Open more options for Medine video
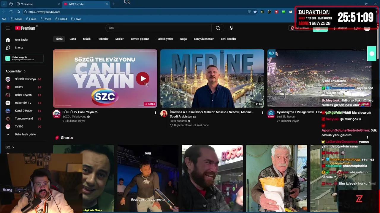Viewport: 380px width, 213px height. click(262, 112)
